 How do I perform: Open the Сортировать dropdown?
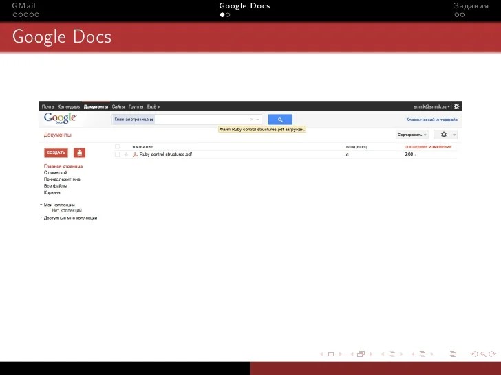(412, 135)
